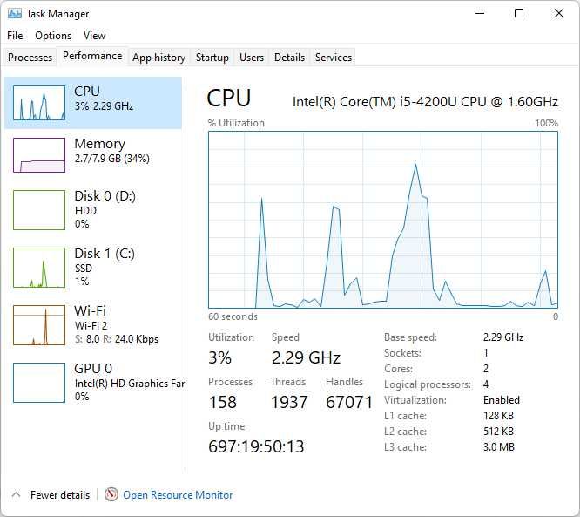The image size is (580, 517).
Task: Select the Memory usage thumbnail graph
Action: pyautogui.click(x=39, y=155)
